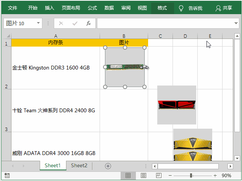Click the horizontal scrollbar left arrow
This screenshot has height=181, width=242.
155,166
